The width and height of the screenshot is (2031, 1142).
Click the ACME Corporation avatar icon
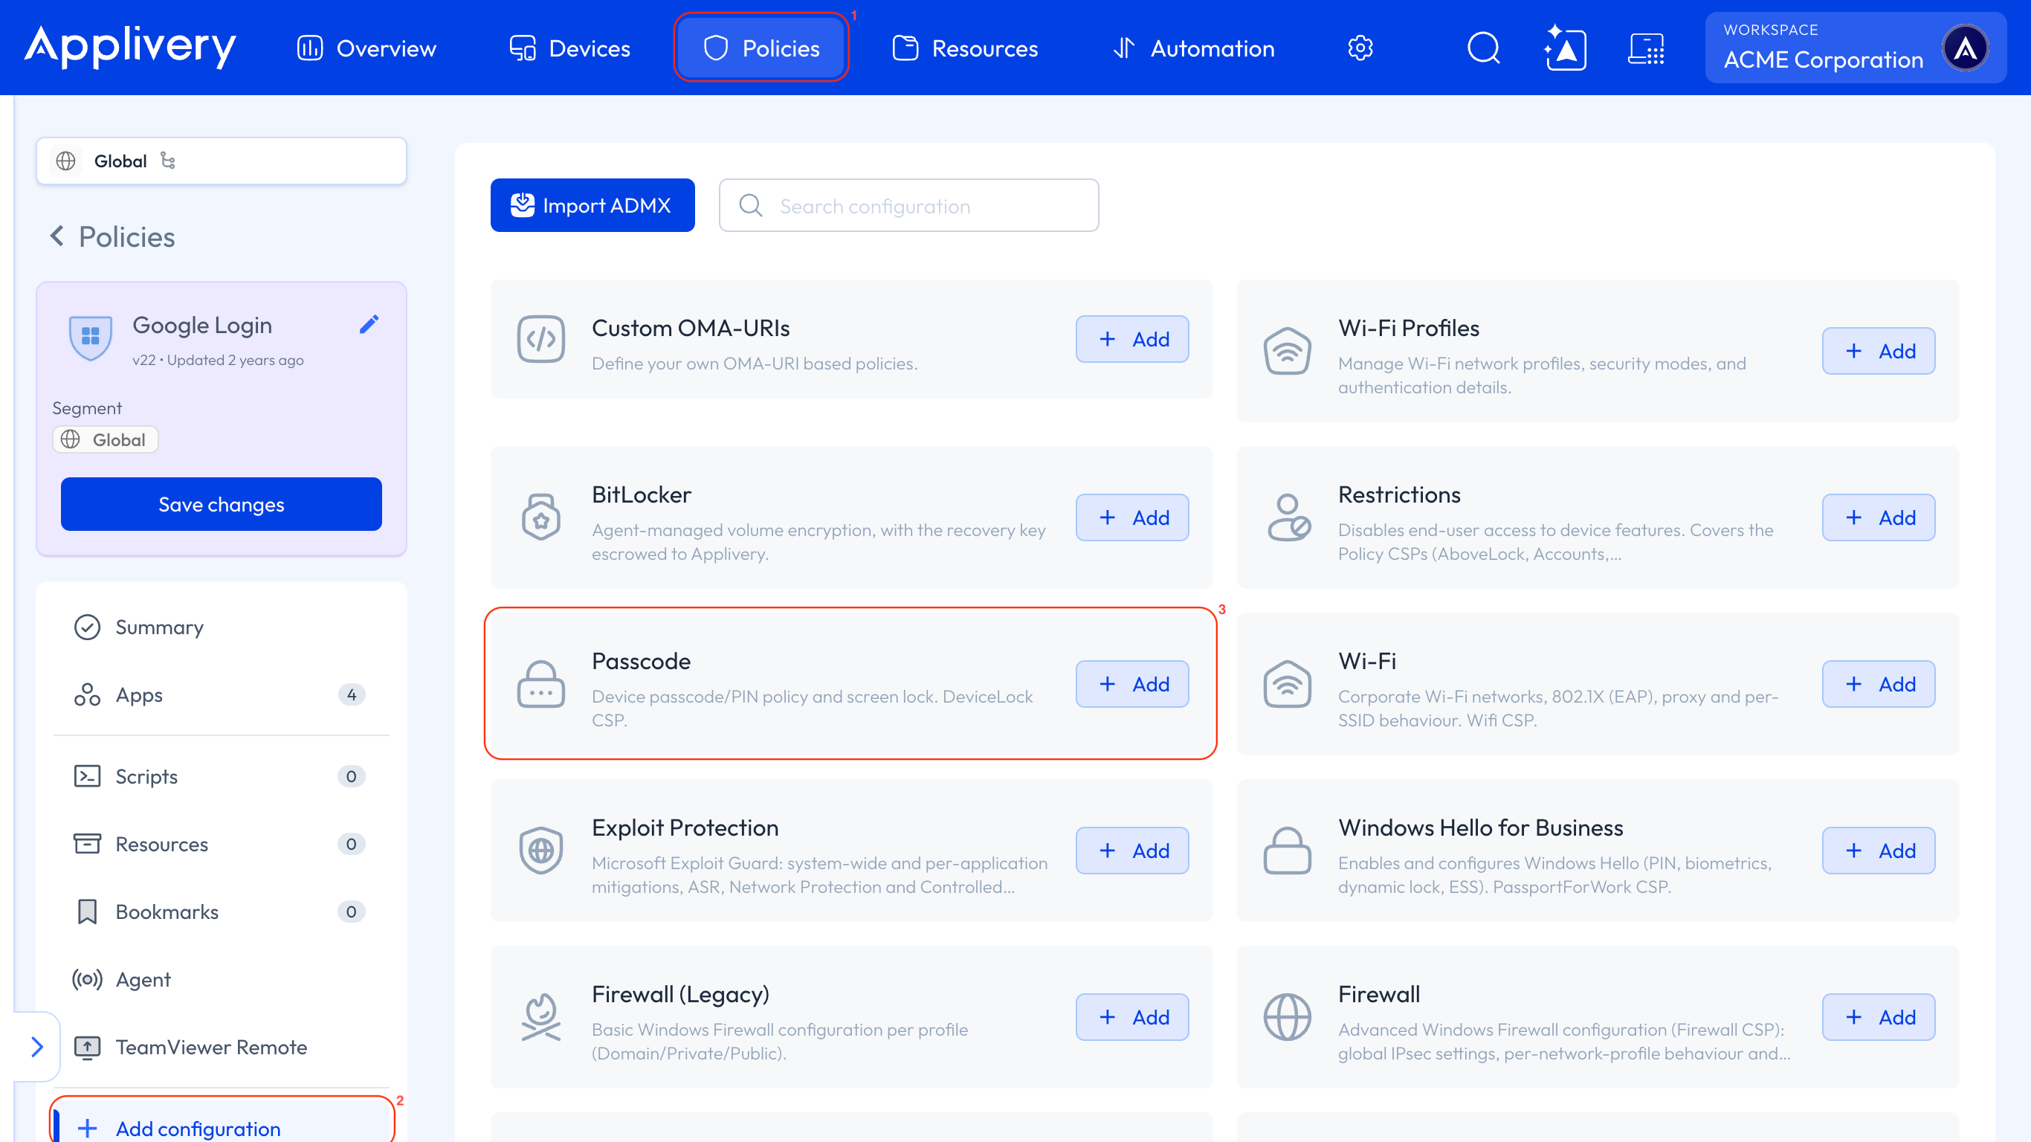[1965, 48]
